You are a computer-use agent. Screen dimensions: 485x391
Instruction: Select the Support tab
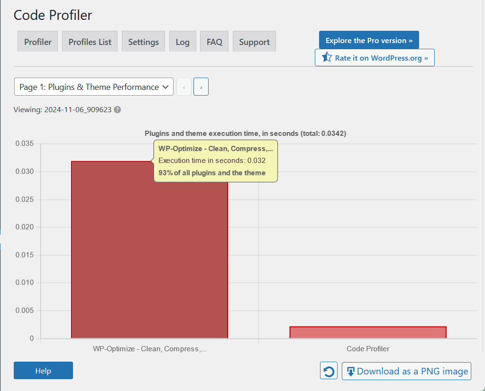pos(254,41)
